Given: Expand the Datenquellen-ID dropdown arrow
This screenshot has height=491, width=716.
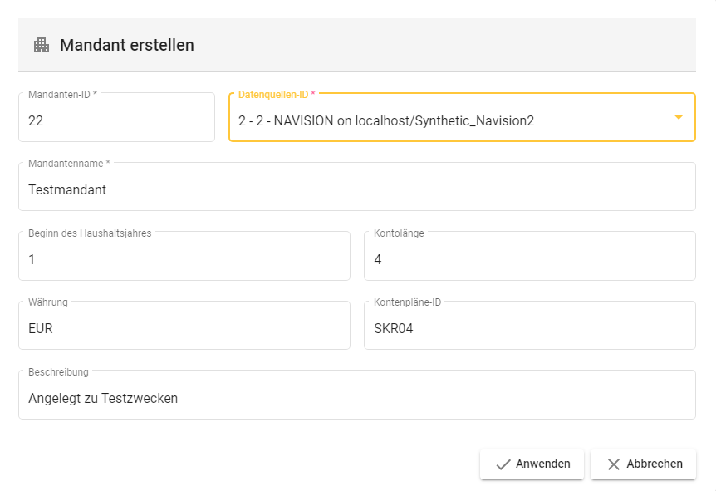Looking at the screenshot, I should click(x=678, y=118).
